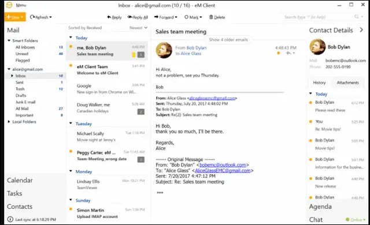
Task: Expand conversation count on Sales team meeting
Action: [141, 55]
